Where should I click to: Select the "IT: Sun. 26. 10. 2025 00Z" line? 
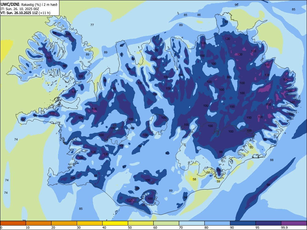(20, 9)
